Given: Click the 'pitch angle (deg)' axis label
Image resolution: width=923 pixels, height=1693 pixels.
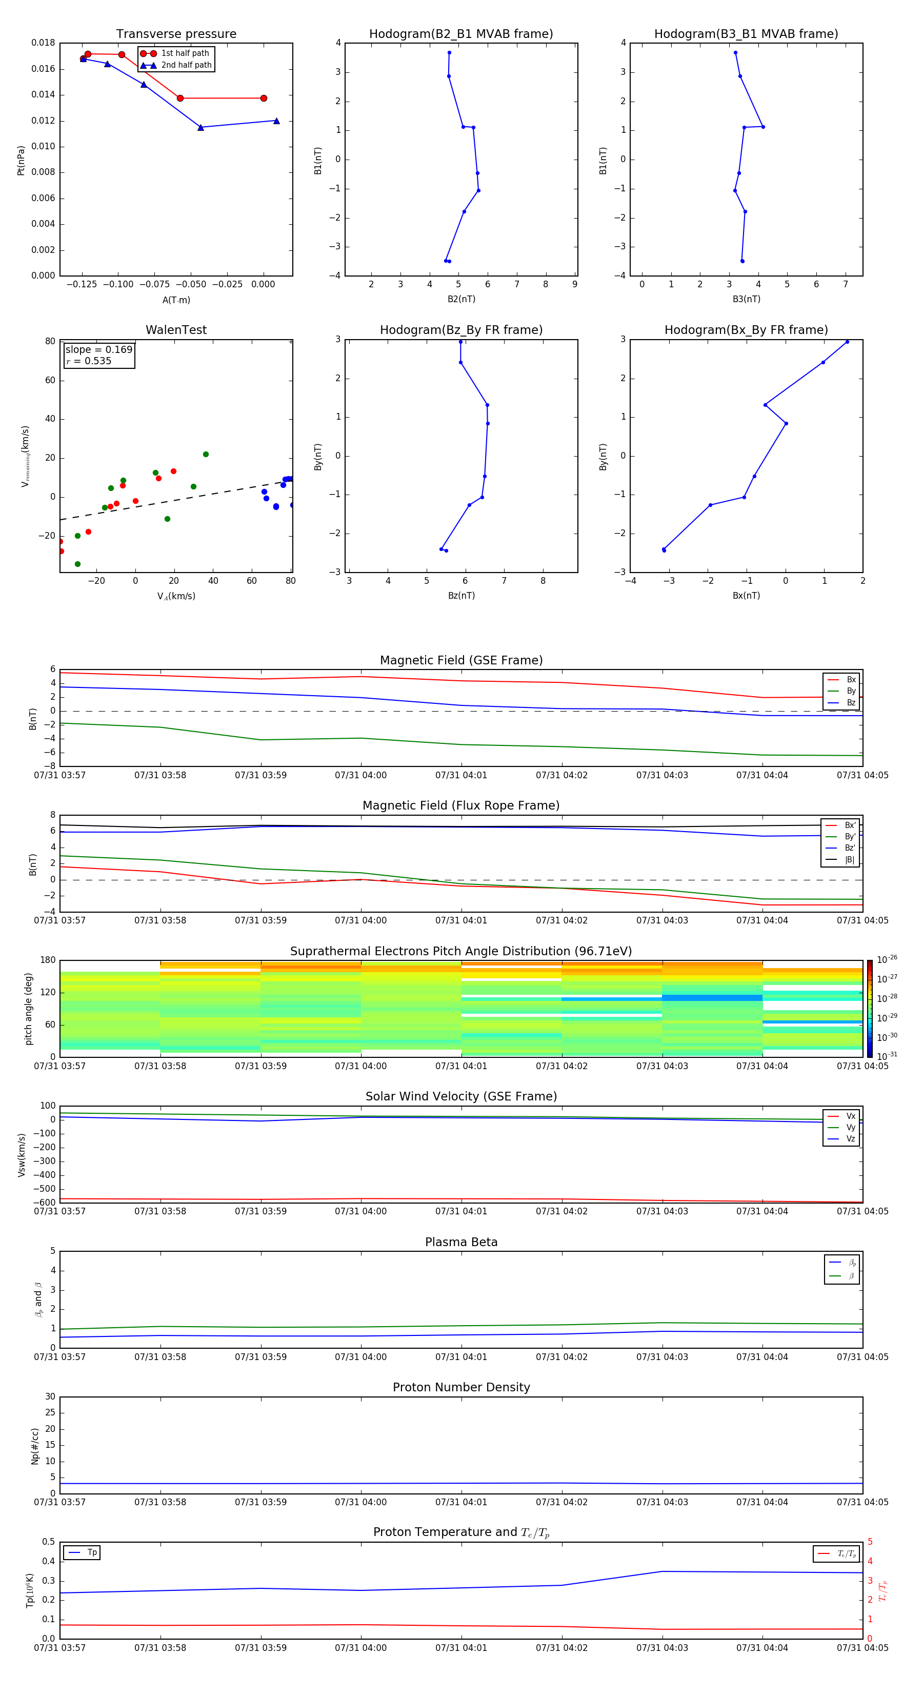Looking at the screenshot, I should [28, 1008].
